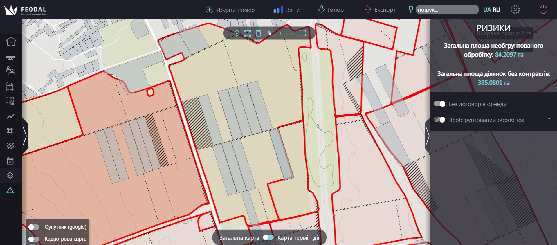Open the home icon in sidebar
Viewport: 557px width, 245px height.
11,41
